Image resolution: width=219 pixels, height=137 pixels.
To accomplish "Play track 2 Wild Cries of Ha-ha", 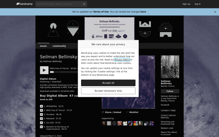I will click(41, 110).
